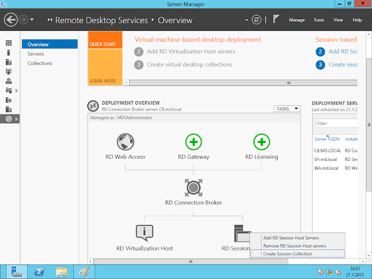Choose Create Session Collection from context menu
Viewport: 372px width, 279px height.
click(288, 254)
